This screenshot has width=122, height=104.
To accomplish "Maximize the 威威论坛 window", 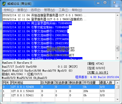I will point(105,3).
